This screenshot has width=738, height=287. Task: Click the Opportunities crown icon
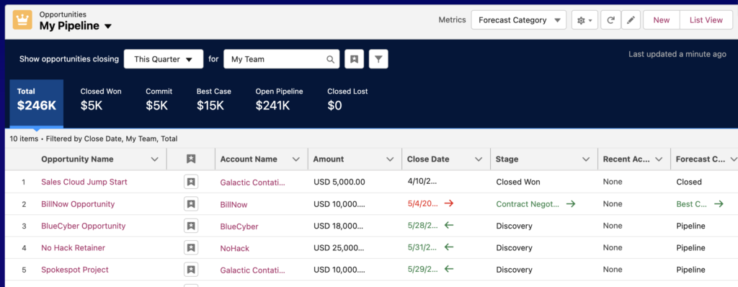click(22, 20)
